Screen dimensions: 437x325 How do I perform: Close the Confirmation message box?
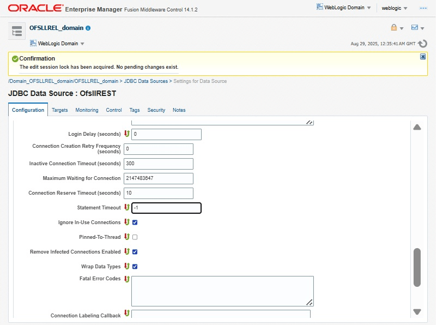[423, 57]
